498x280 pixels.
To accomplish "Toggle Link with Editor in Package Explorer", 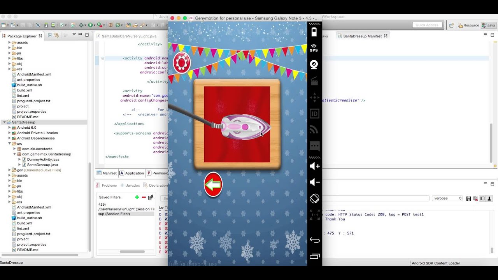I will pos(56,35).
